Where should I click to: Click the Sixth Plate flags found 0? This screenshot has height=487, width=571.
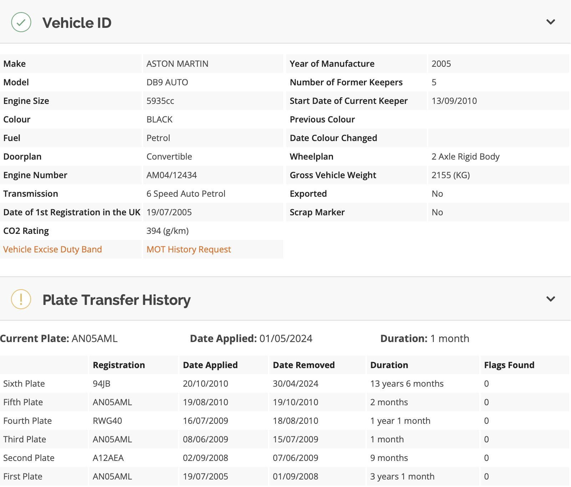point(486,383)
